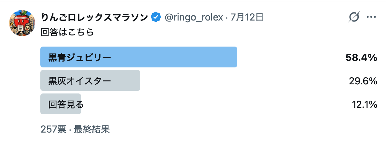The image size is (386, 142).
Task: Open the three-dot more options menu
Action: point(371,17)
